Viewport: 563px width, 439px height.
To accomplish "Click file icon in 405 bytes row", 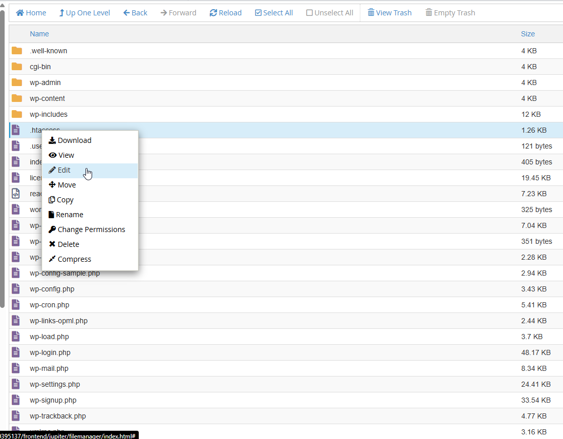I will pos(16,162).
